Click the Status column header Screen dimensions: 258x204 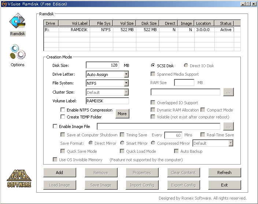pos(224,23)
